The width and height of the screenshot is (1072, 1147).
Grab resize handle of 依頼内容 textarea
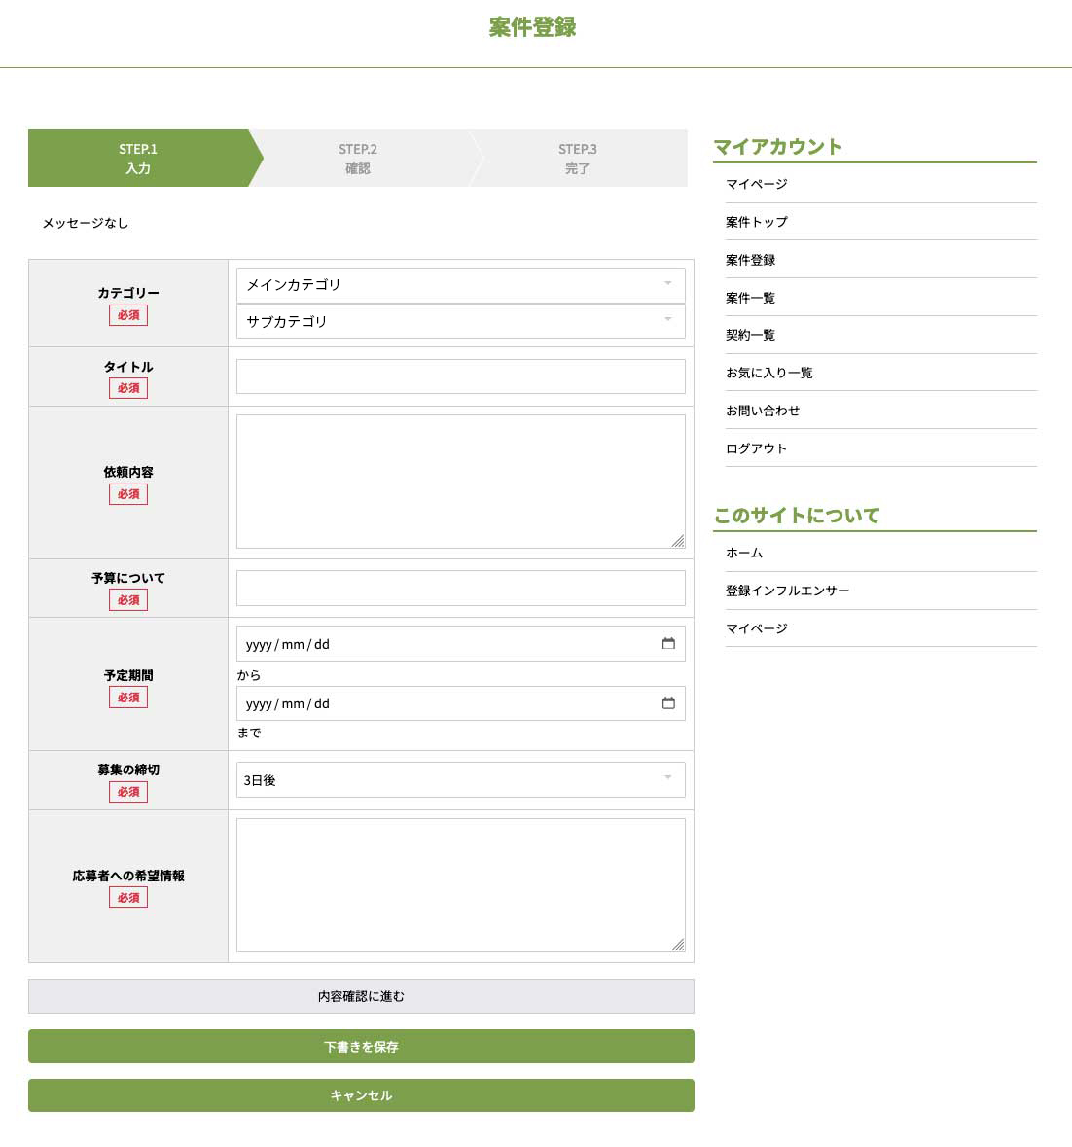[678, 541]
